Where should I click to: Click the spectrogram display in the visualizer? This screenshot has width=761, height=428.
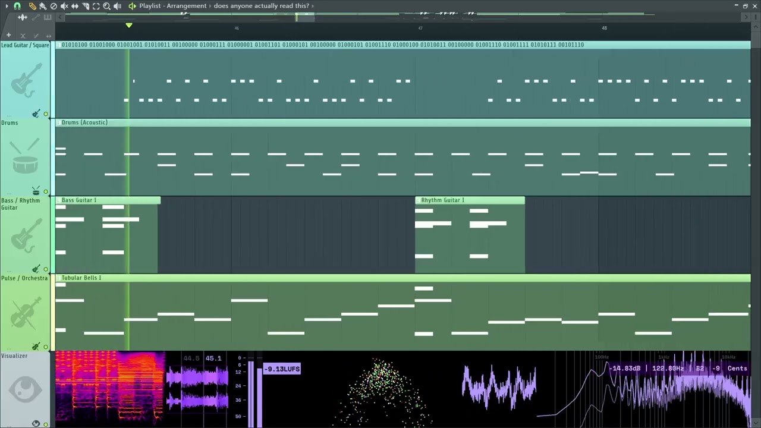pos(109,389)
